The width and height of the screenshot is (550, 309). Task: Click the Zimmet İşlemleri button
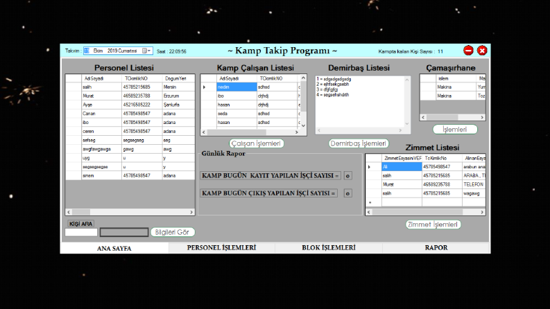coord(433,224)
